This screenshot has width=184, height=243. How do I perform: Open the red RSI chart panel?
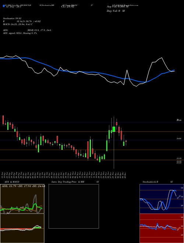click(x=162, y=228)
